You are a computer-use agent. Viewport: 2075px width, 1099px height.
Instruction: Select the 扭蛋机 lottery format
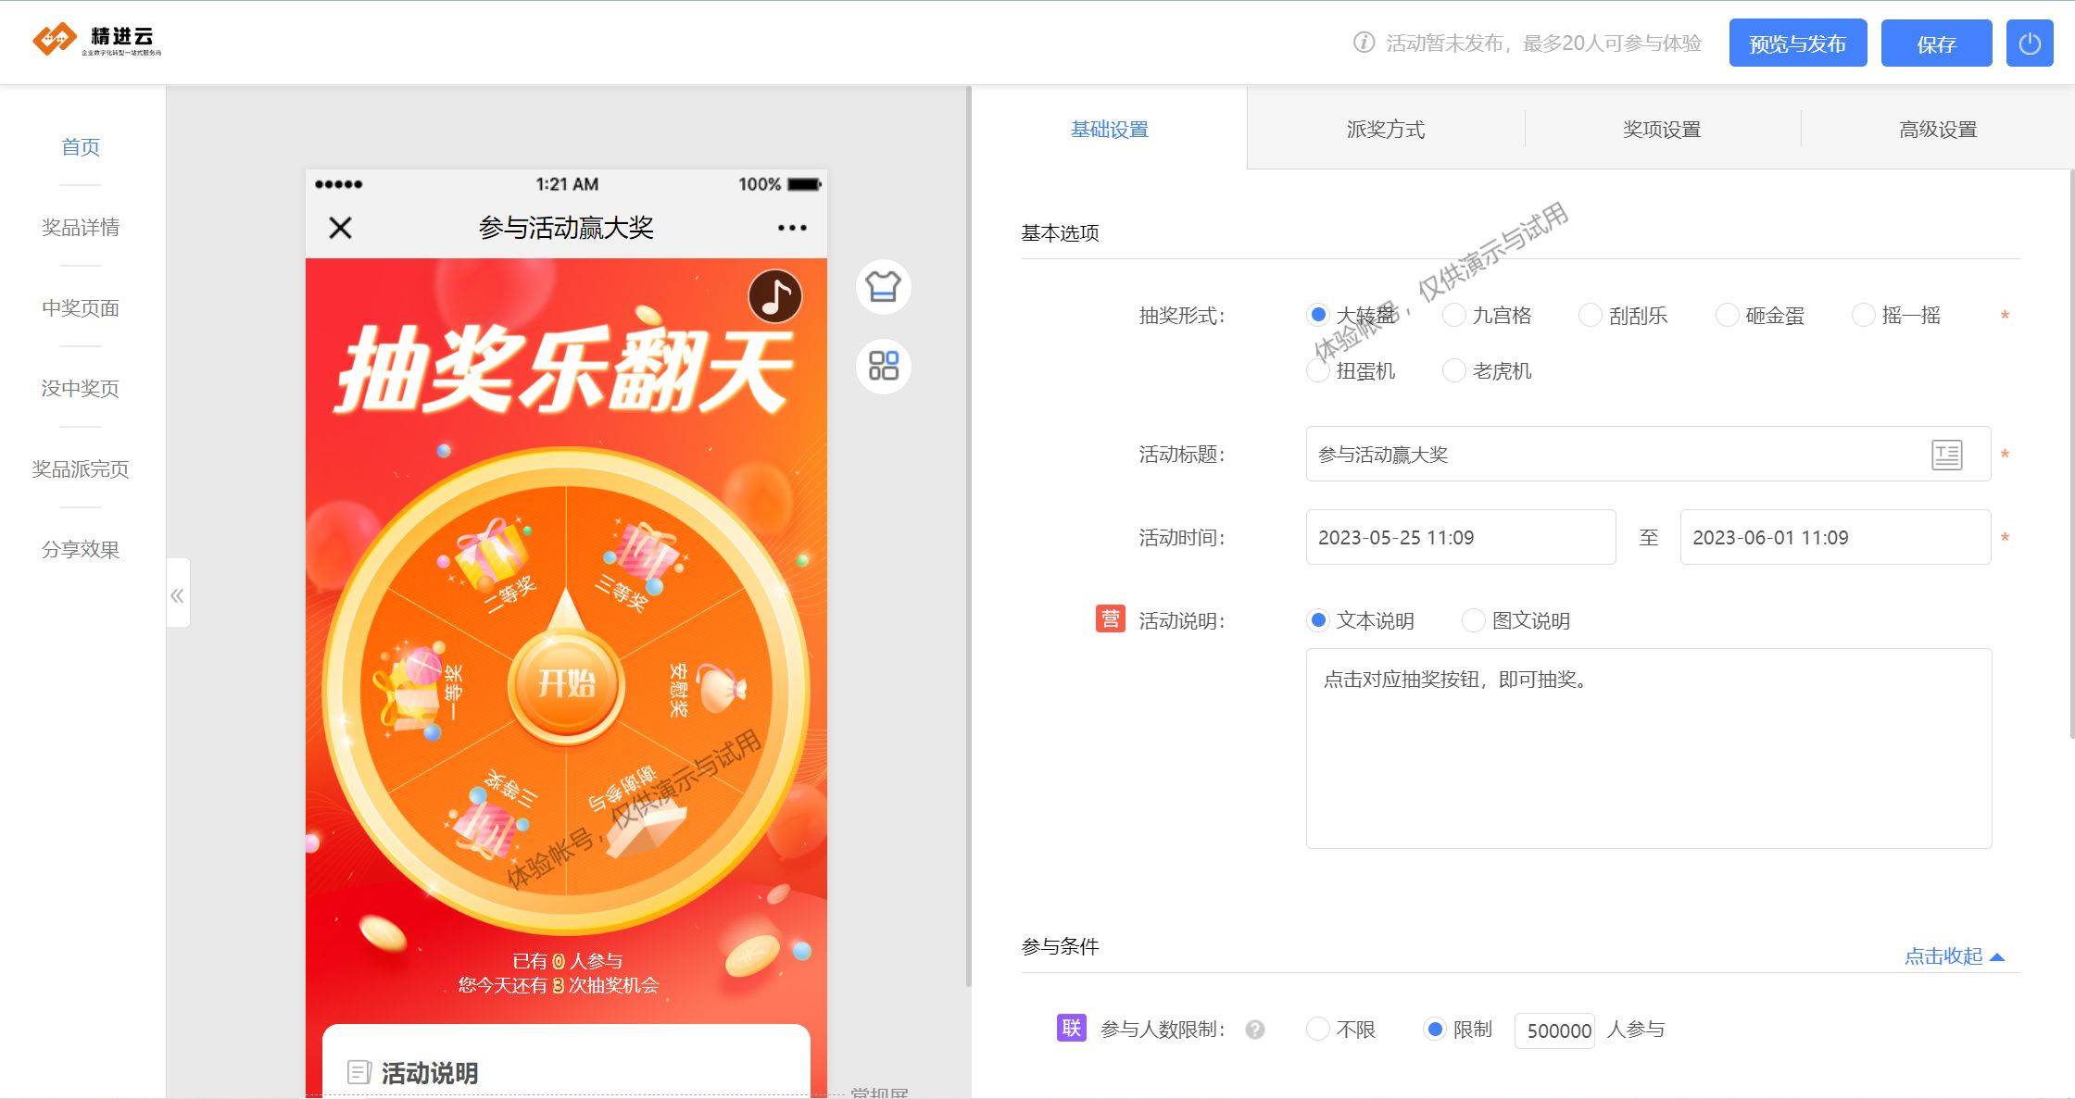1317,370
